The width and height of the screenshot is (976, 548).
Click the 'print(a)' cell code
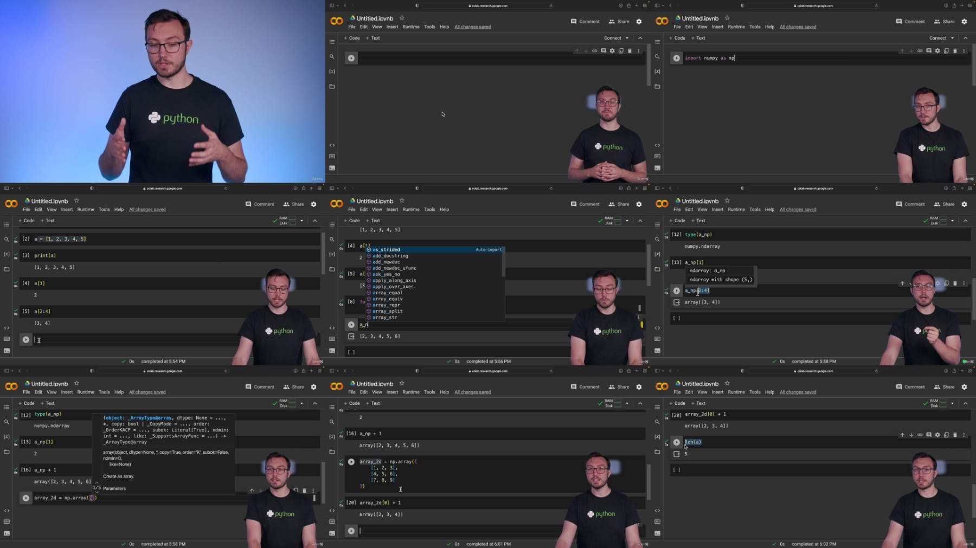coord(45,255)
